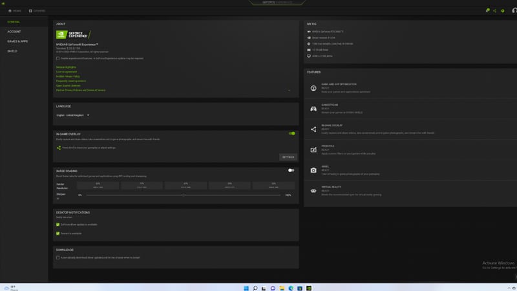Click the In-Game Overlay Settings button
The width and height of the screenshot is (517, 291).
[x=288, y=157]
